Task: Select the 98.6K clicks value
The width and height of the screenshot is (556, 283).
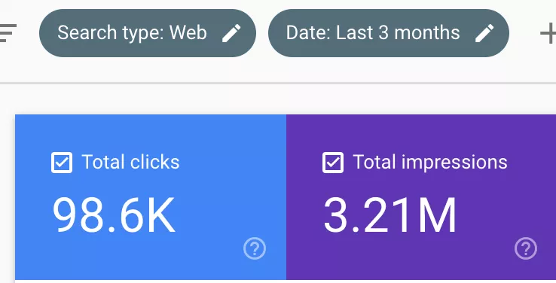Action: click(114, 215)
